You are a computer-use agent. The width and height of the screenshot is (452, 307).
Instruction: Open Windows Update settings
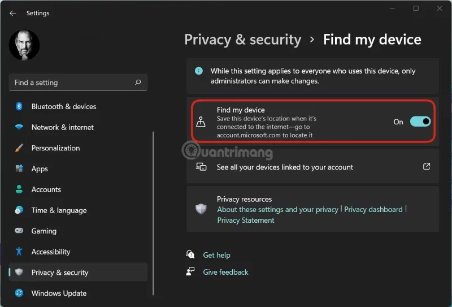pos(59,293)
